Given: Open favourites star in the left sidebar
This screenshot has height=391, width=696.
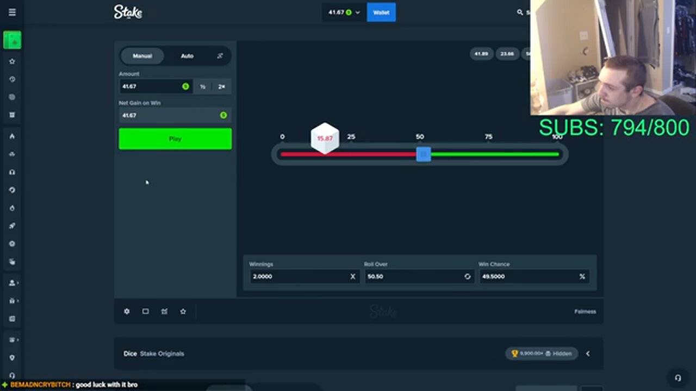Looking at the screenshot, I should click(x=12, y=61).
